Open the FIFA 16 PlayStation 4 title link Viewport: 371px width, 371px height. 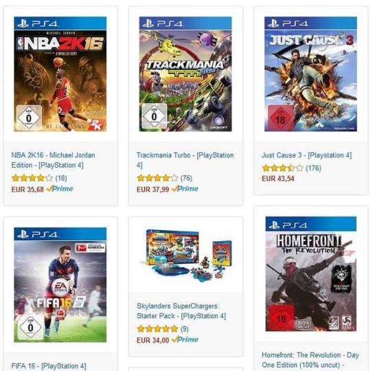pos(49,366)
